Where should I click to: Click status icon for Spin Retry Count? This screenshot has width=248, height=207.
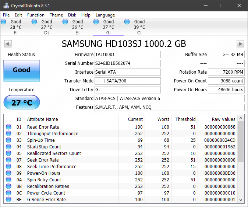click(x=8, y=180)
